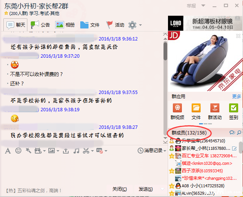The width and height of the screenshot is (243, 197).
Task: Click the chat scroll down arrow
Action: 165,138
